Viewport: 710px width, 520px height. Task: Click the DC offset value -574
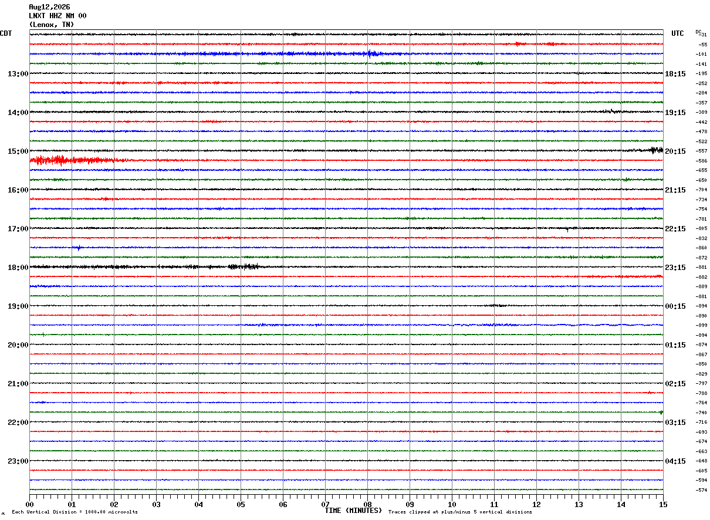tap(701, 490)
